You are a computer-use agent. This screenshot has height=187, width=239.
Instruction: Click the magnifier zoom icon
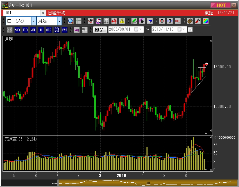pyautogui.click(x=70, y=21)
